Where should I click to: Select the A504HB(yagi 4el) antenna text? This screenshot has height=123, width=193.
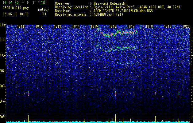click(108, 14)
